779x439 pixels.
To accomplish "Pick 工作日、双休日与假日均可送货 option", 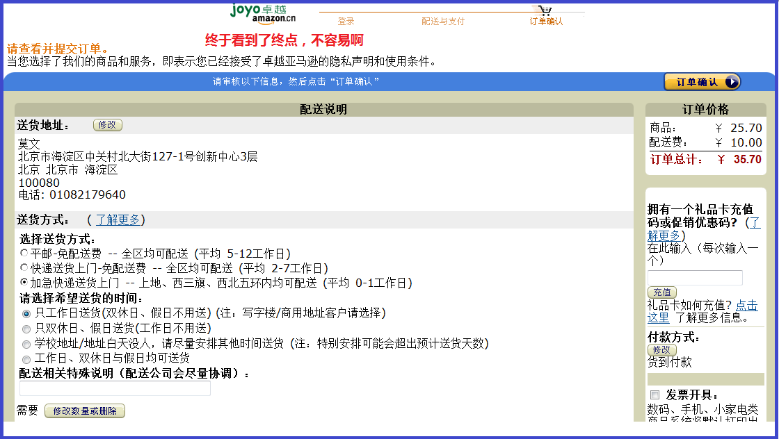I will coord(26,359).
